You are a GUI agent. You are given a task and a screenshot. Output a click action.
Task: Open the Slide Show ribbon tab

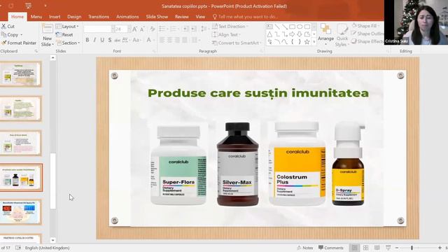point(157,17)
